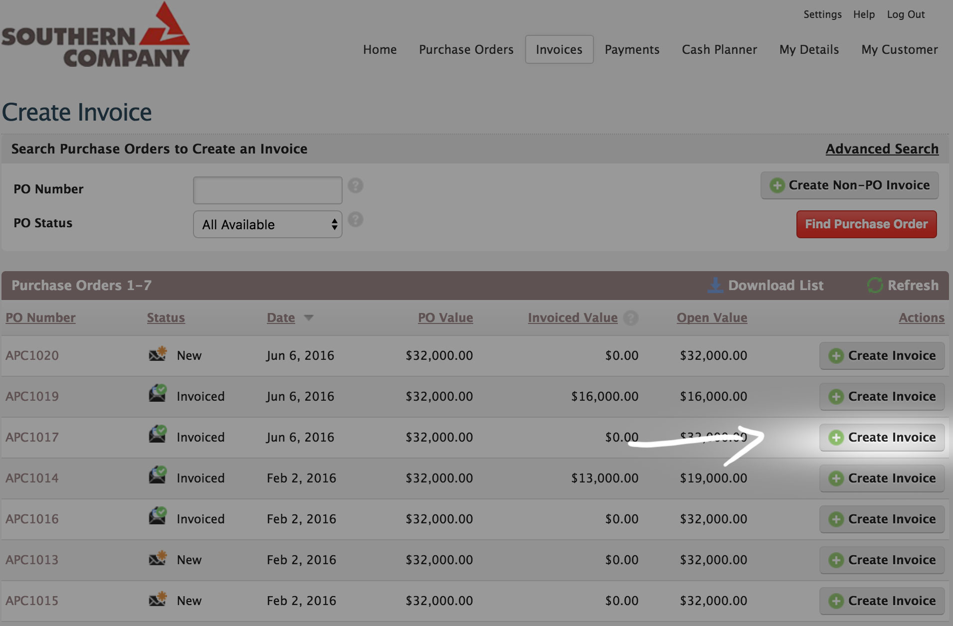
Task: Click the New status envelope icon for APC1020
Action: pyautogui.click(x=158, y=354)
